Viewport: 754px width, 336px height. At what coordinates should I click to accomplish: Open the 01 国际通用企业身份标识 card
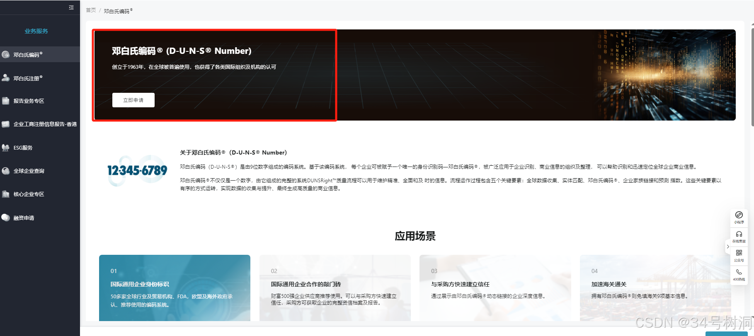[x=175, y=288]
